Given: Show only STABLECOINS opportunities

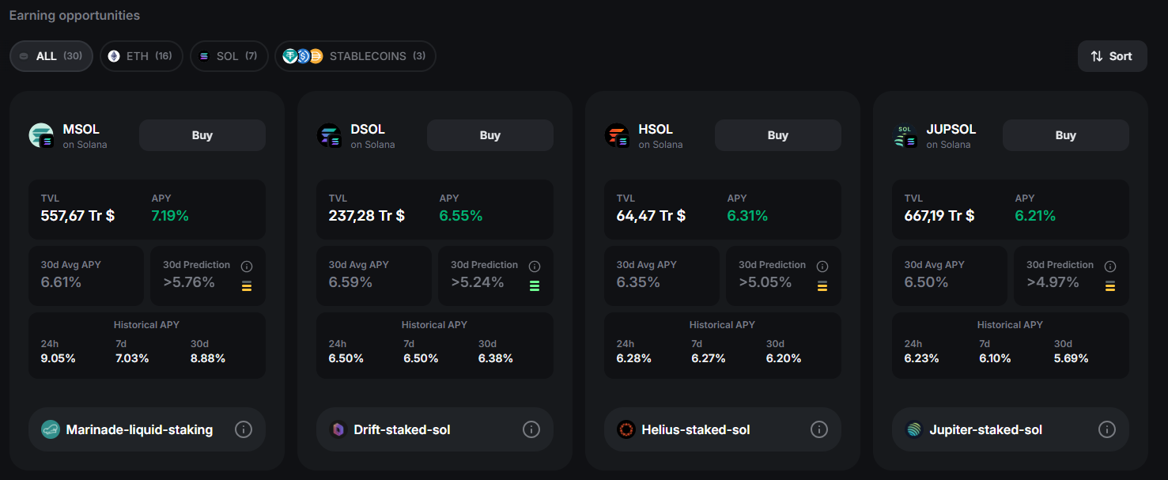Looking at the screenshot, I should (355, 56).
